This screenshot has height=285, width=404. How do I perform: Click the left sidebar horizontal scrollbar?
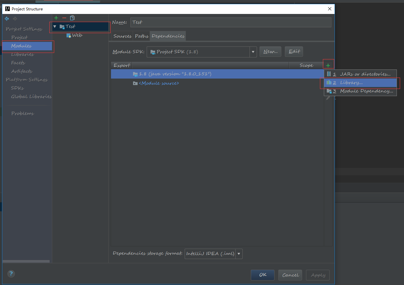point(26,261)
